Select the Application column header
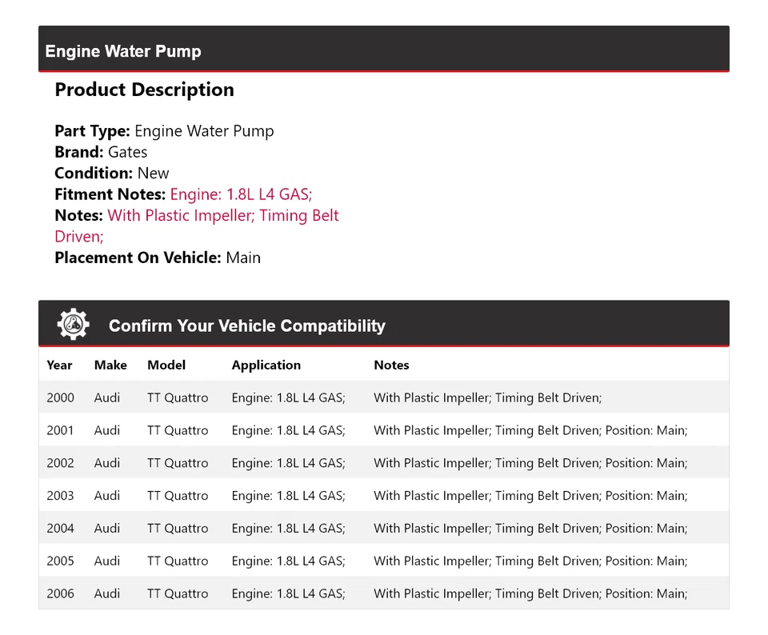 pyautogui.click(x=266, y=365)
